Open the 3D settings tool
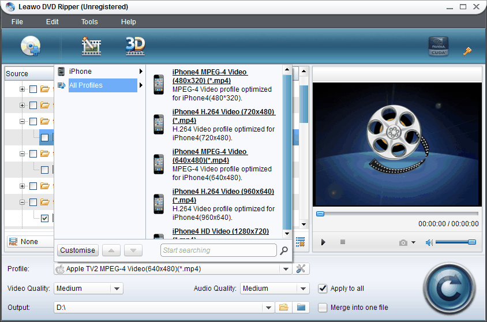Viewport: 487px width, 322px height. [x=135, y=46]
